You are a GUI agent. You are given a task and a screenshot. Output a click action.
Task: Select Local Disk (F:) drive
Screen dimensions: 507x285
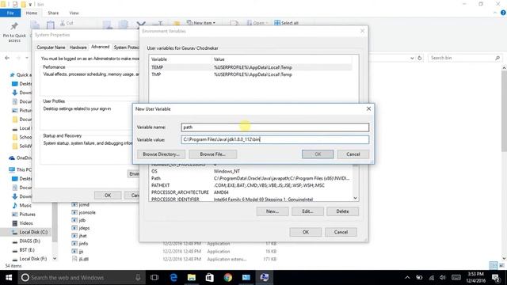(x=29, y=259)
